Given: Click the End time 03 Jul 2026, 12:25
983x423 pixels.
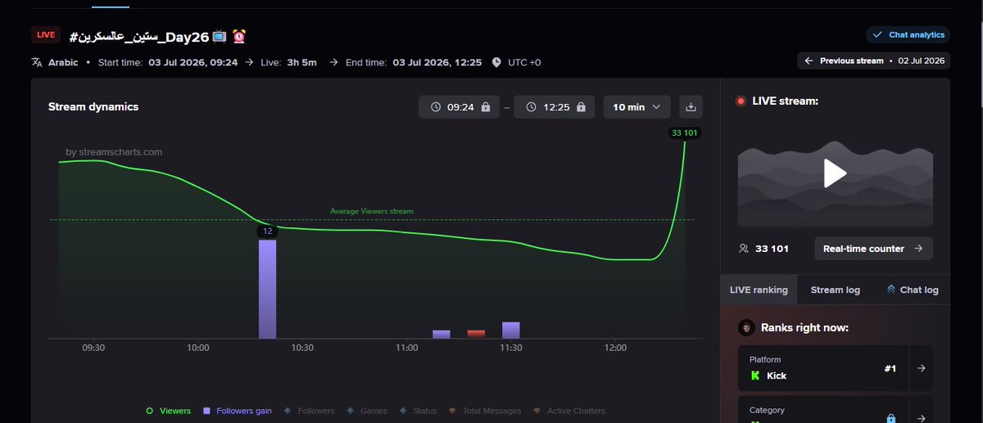Looking at the screenshot, I should point(414,62).
